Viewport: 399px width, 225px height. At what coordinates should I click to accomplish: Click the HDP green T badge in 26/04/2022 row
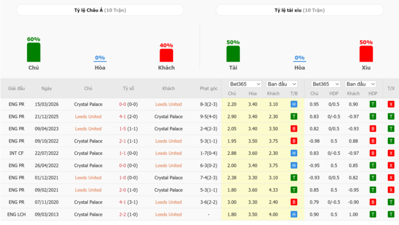pyautogui.click(x=373, y=165)
